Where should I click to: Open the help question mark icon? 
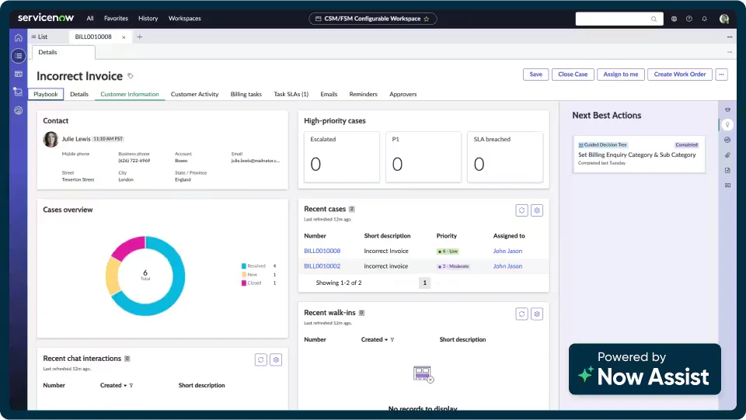pos(688,19)
